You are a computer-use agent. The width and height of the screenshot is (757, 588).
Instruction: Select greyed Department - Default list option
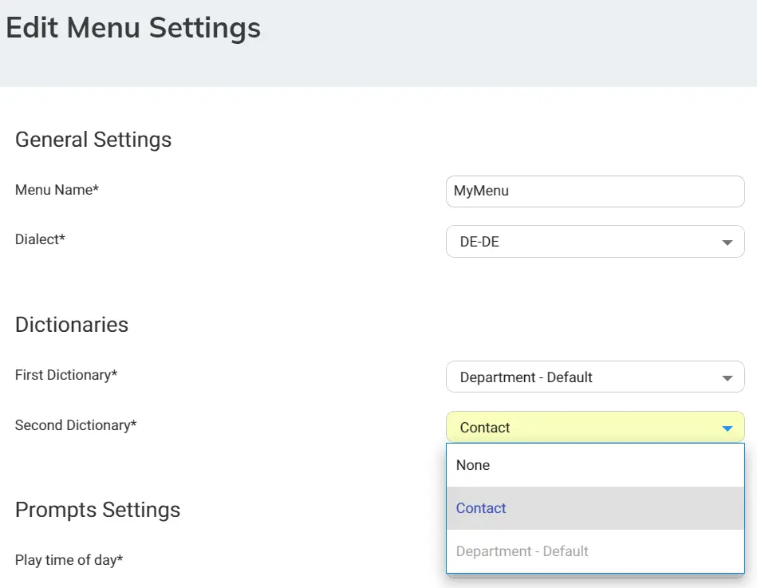tap(595, 551)
